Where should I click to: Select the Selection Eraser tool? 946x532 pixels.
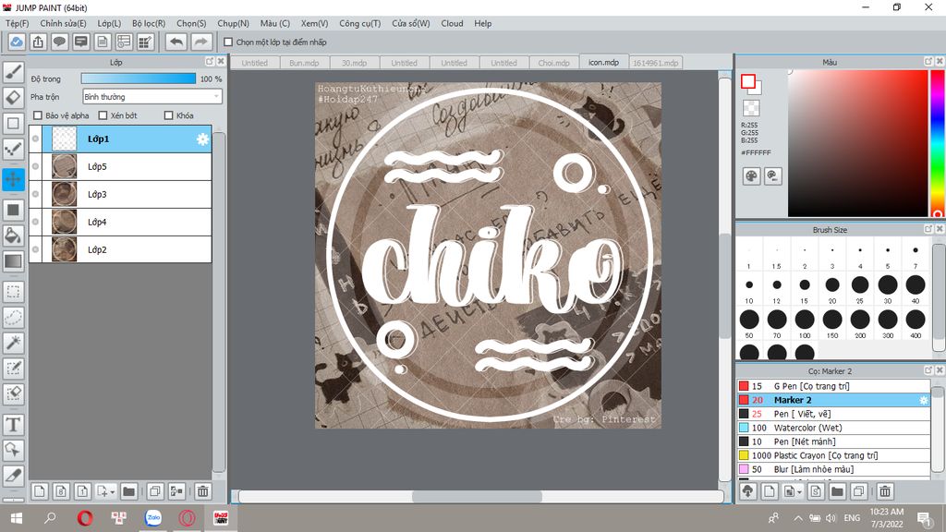click(13, 393)
